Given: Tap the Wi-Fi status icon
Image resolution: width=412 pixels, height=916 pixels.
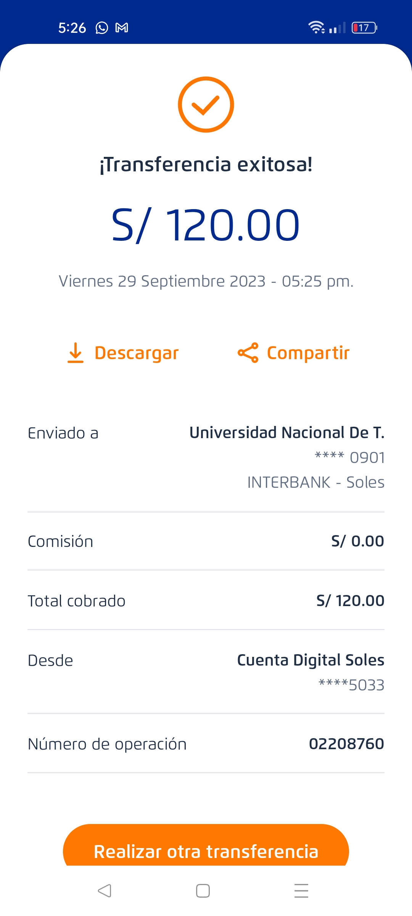Looking at the screenshot, I should (316, 27).
